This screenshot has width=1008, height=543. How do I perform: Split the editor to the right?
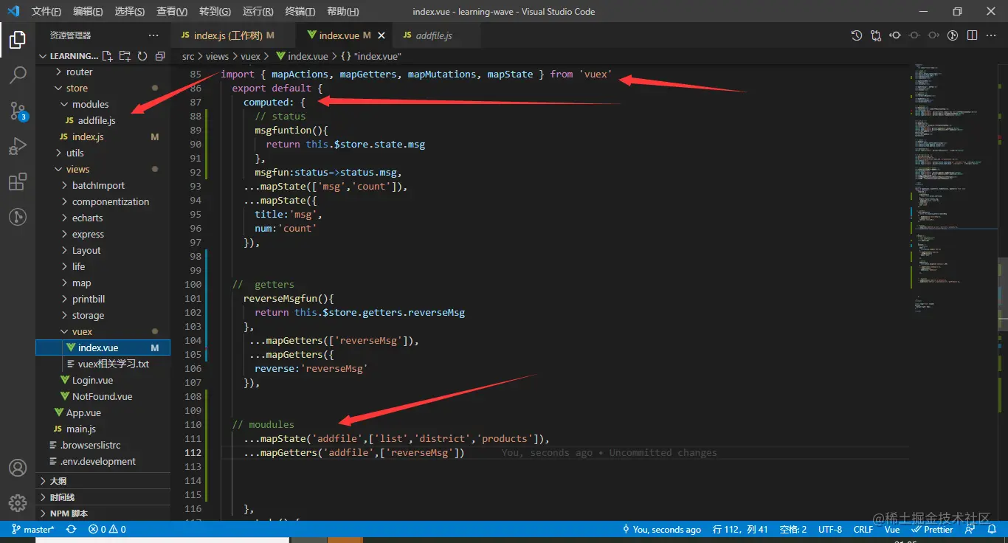tap(972, 35)
